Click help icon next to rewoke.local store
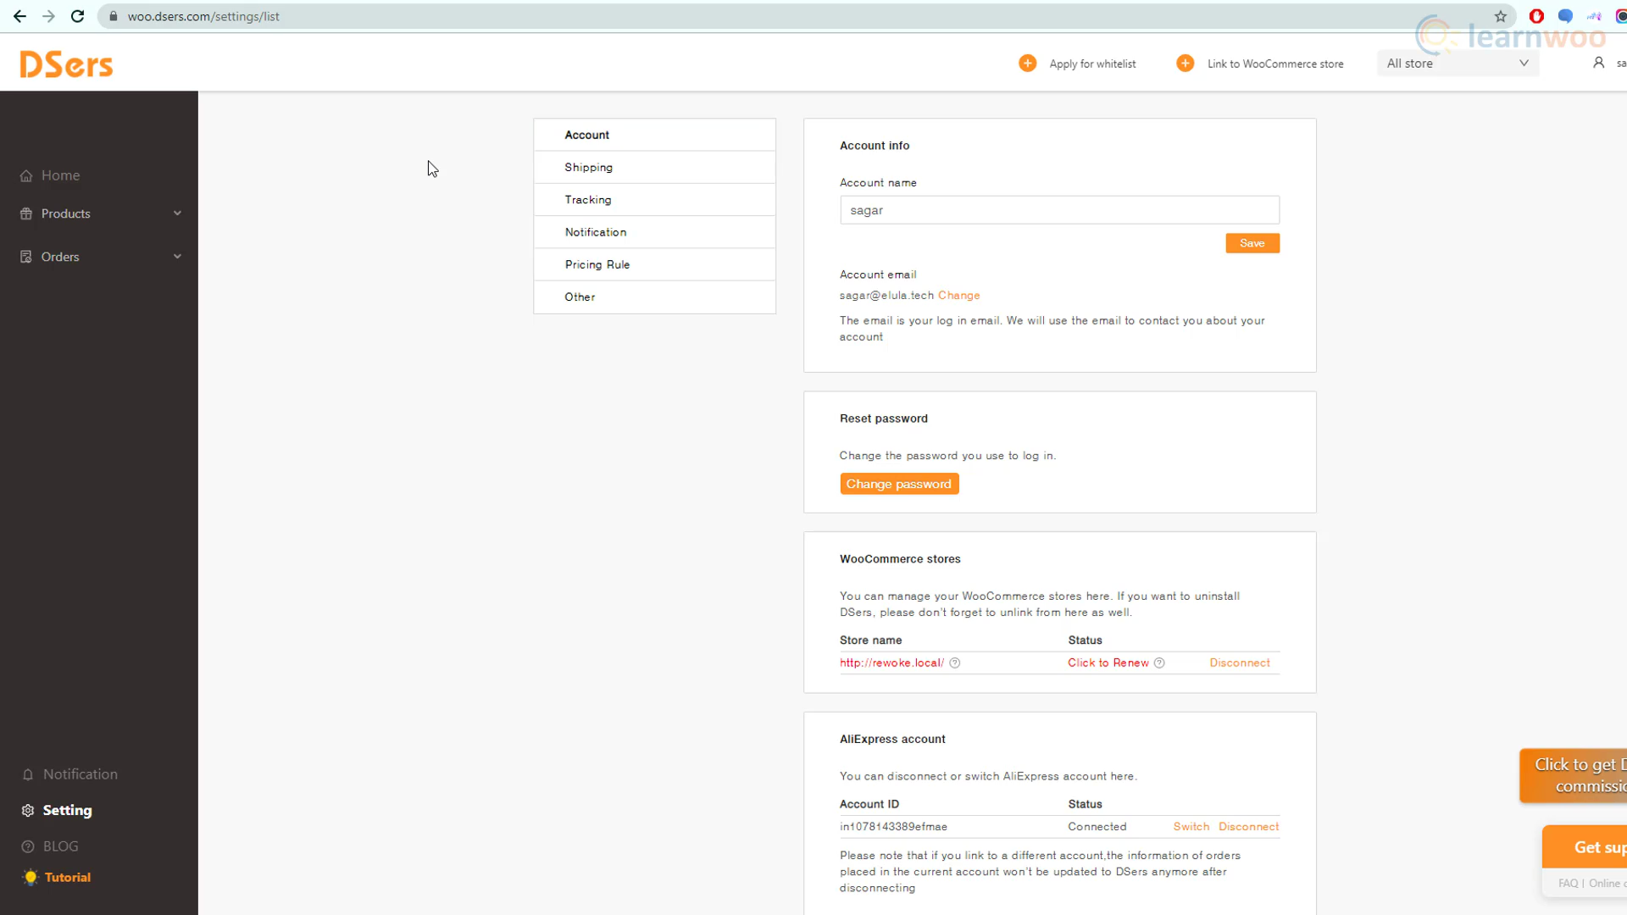Viewport: 1627px width, 915px height. [955, 663]
